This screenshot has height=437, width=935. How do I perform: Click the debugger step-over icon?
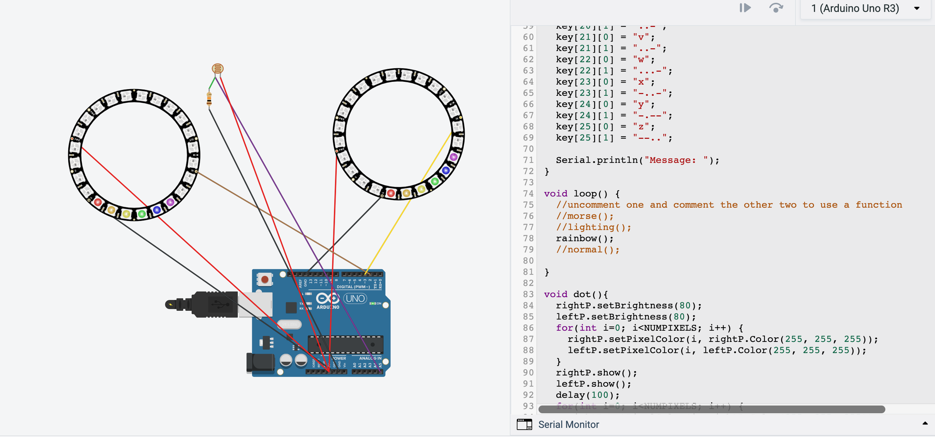point(776,8)
